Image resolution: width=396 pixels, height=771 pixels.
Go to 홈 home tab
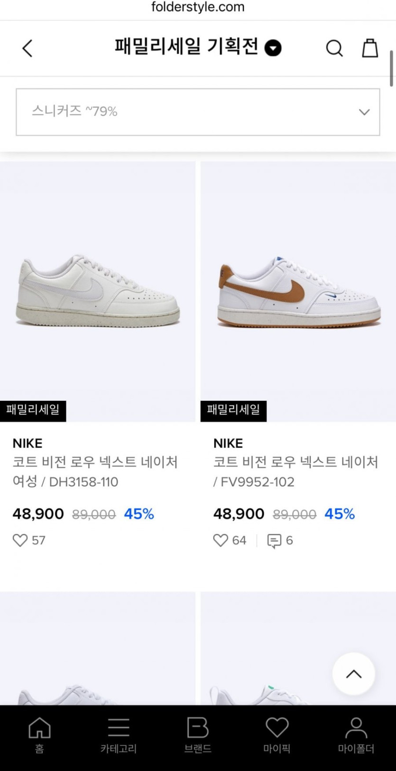pos(39,734)
